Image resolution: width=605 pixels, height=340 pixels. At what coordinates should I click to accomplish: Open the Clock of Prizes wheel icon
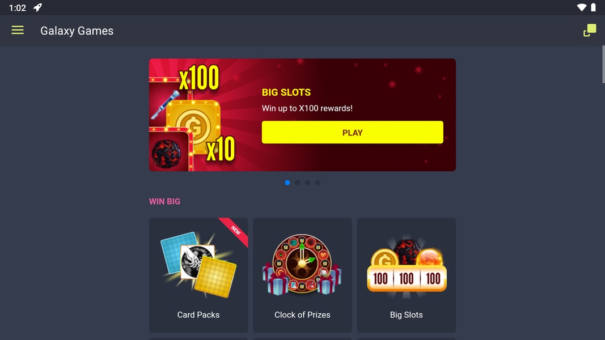[302, 265]
